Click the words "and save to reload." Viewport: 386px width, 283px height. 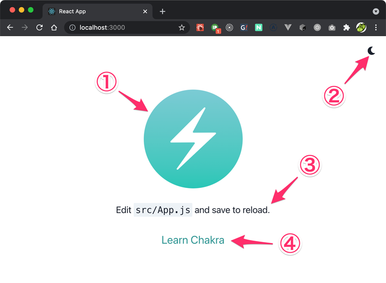pyautogui.click(x=232, y=210)
